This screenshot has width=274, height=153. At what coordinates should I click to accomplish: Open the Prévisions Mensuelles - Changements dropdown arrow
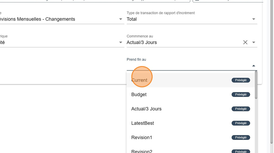coord(121,19)
